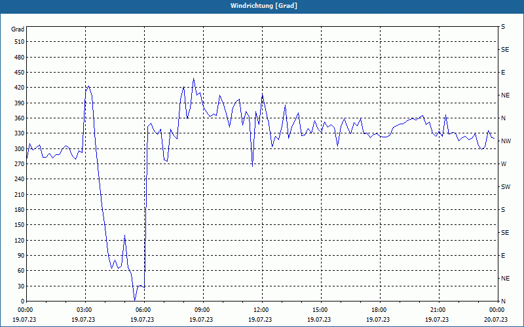Click the NW compass label

click(506, 141)
